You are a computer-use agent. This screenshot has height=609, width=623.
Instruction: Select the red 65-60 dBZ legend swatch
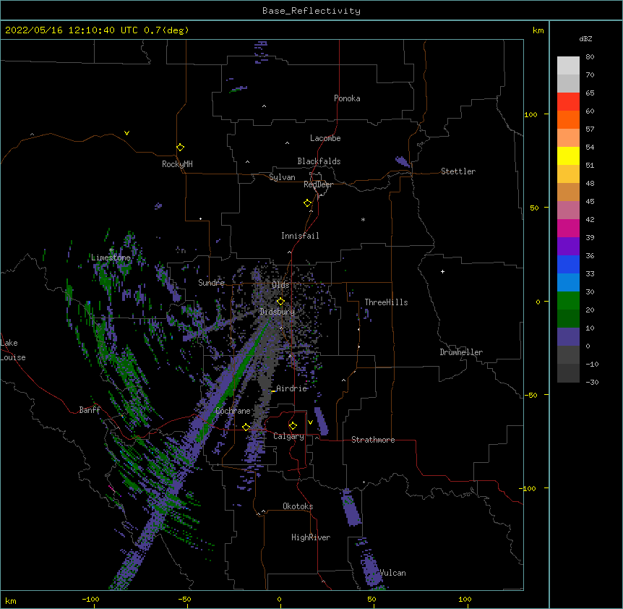pyautogui.click(x=568, y=102)
